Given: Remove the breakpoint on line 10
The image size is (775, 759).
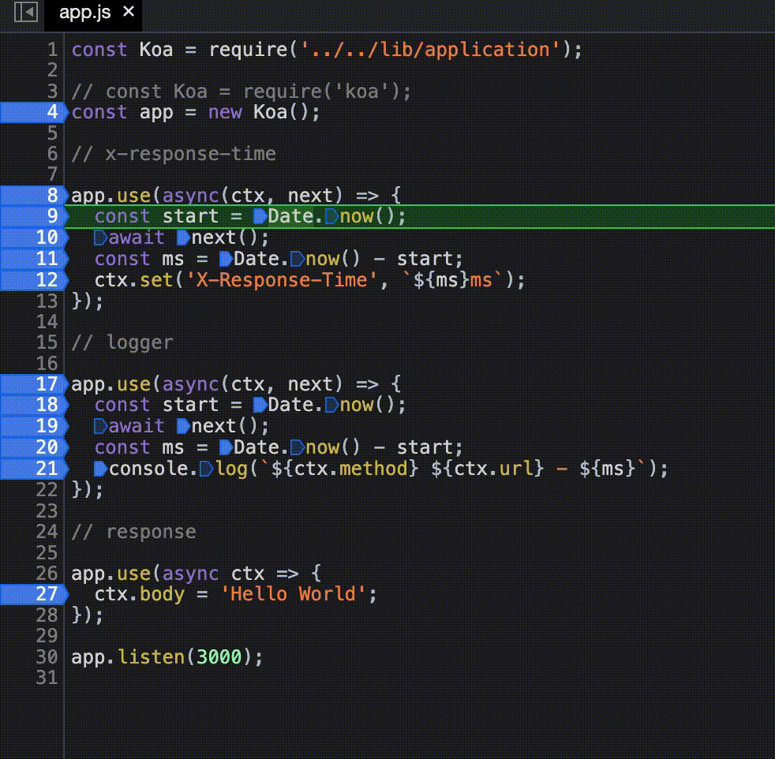Looking at the screenshot, I should [34, 237].
